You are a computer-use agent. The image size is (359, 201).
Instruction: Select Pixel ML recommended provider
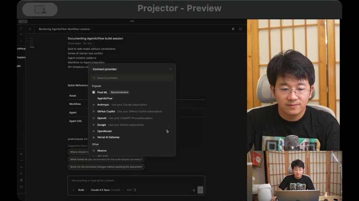[132, 92]
